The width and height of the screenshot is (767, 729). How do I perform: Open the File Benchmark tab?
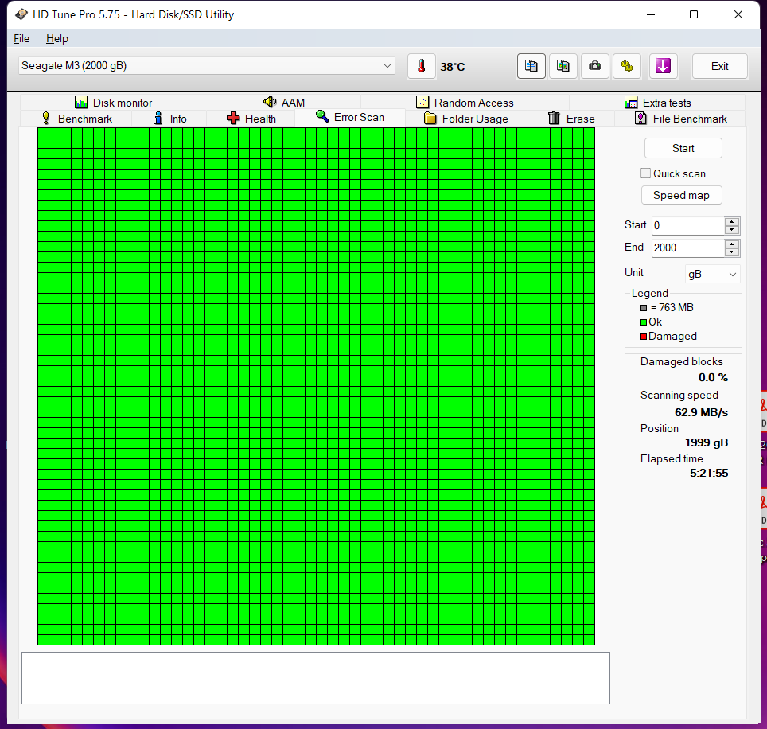680,119
